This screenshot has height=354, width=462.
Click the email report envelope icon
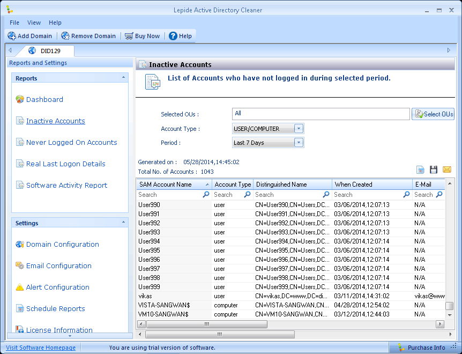click(x=447, y=169)
